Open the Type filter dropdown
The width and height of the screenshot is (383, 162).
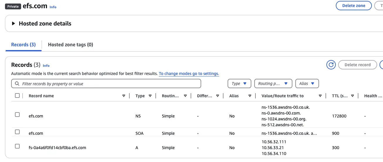coord(239,83)
